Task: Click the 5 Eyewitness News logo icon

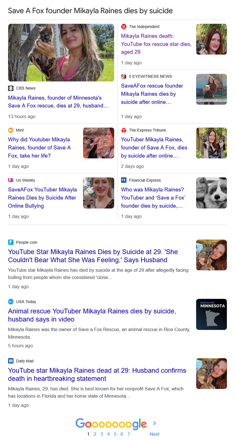Action: (124, 76)
